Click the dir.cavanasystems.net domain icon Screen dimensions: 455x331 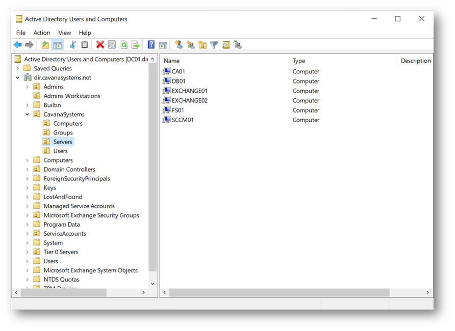point(28,77)
